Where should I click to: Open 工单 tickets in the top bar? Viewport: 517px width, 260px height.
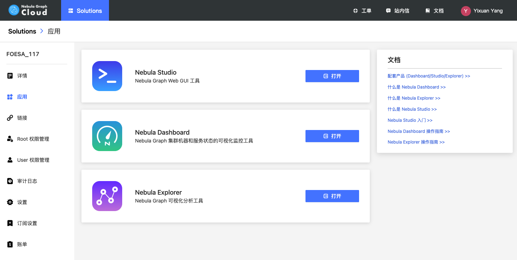point(362,11)
